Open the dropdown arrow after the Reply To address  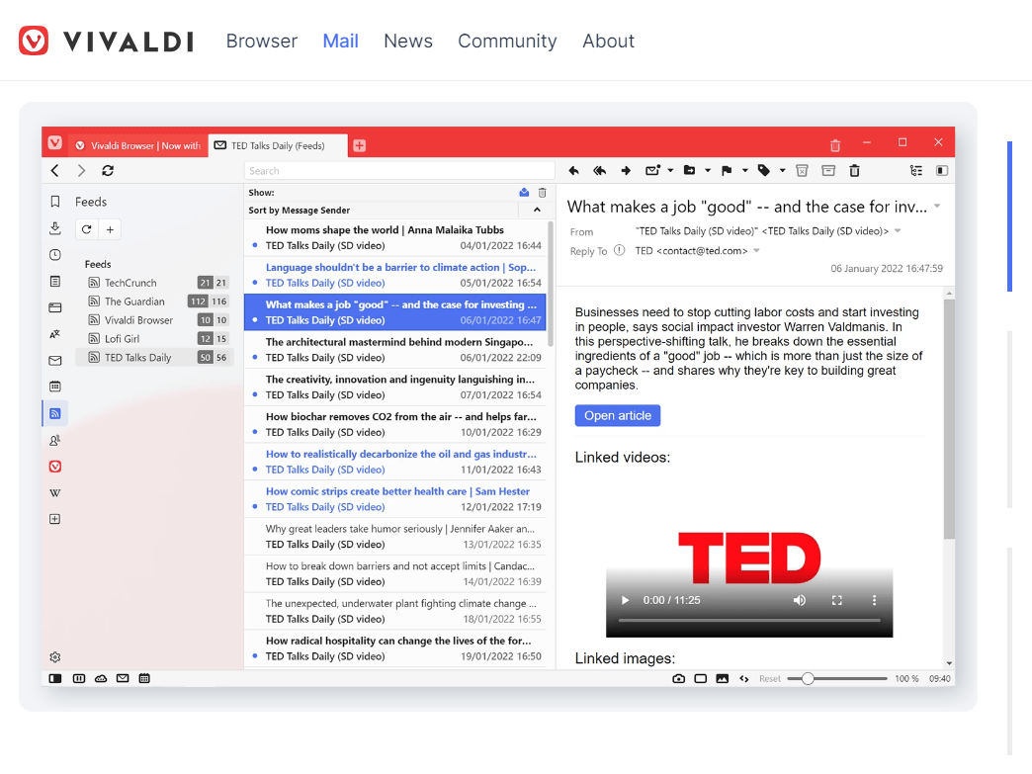point(756,251)
